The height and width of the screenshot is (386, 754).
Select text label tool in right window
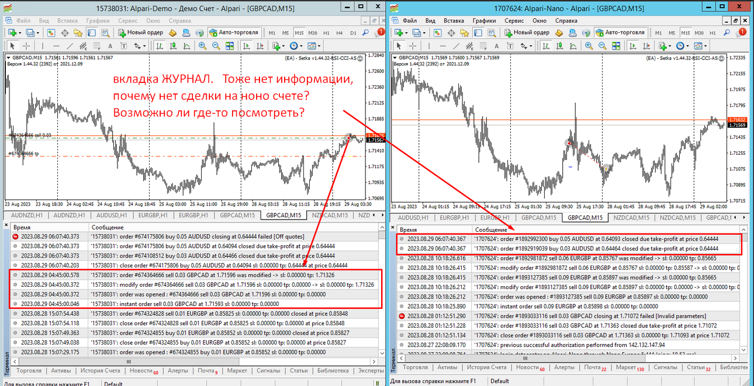pyautogui.click(x=510, y=46)
